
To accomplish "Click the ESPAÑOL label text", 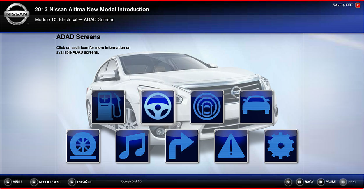I will point(84,182).
